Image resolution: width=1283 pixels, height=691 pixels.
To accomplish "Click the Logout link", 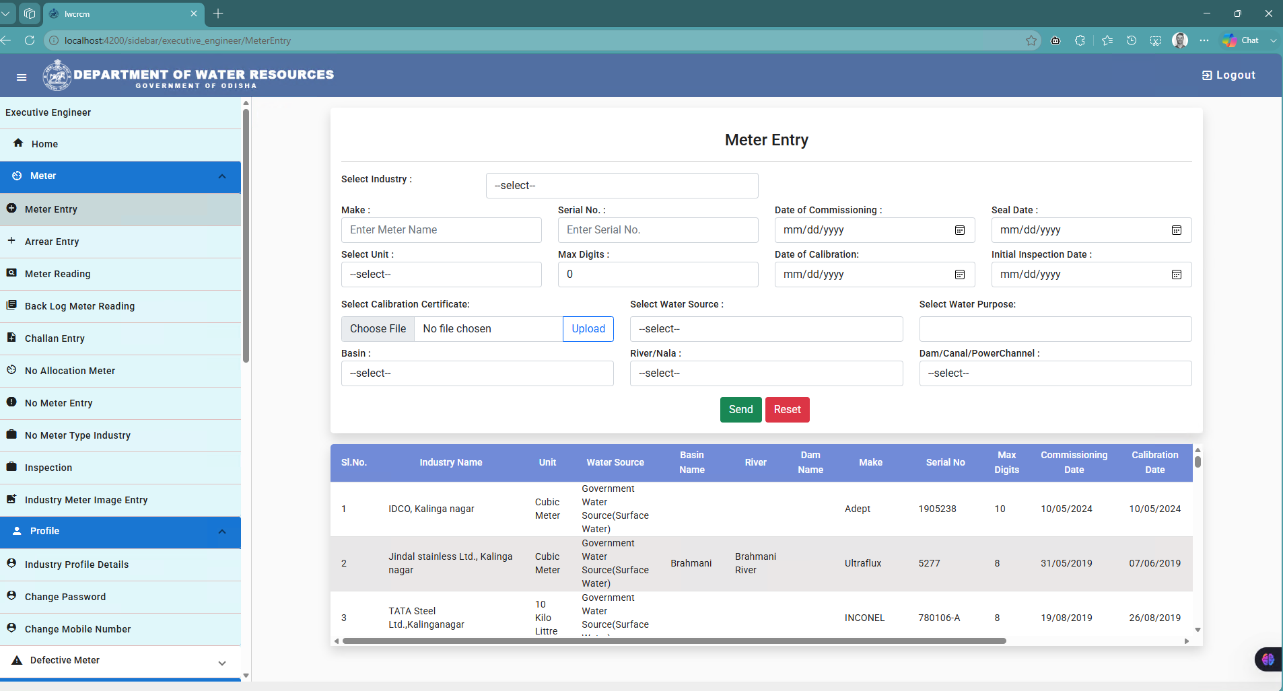I will pos(1228,75).
